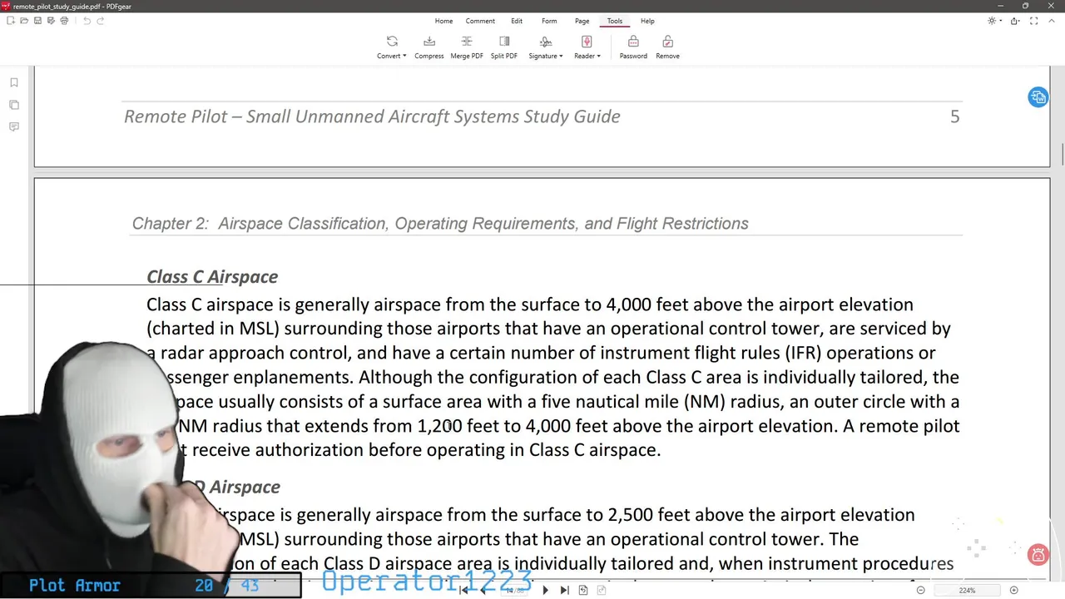1065x599 pixels.
Task: Click the Chapter 2 header text
Action: point(440,224)
